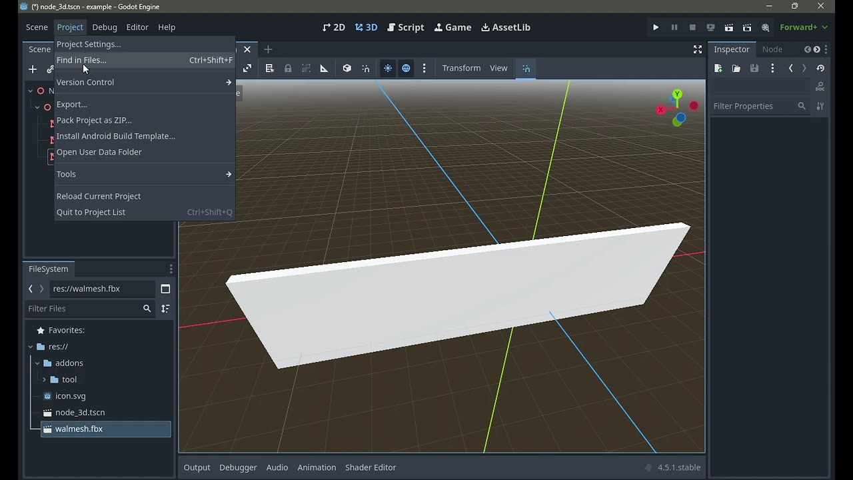Open the Game workspace
Viewport: 853px width, 480px height.
point(452,27)
